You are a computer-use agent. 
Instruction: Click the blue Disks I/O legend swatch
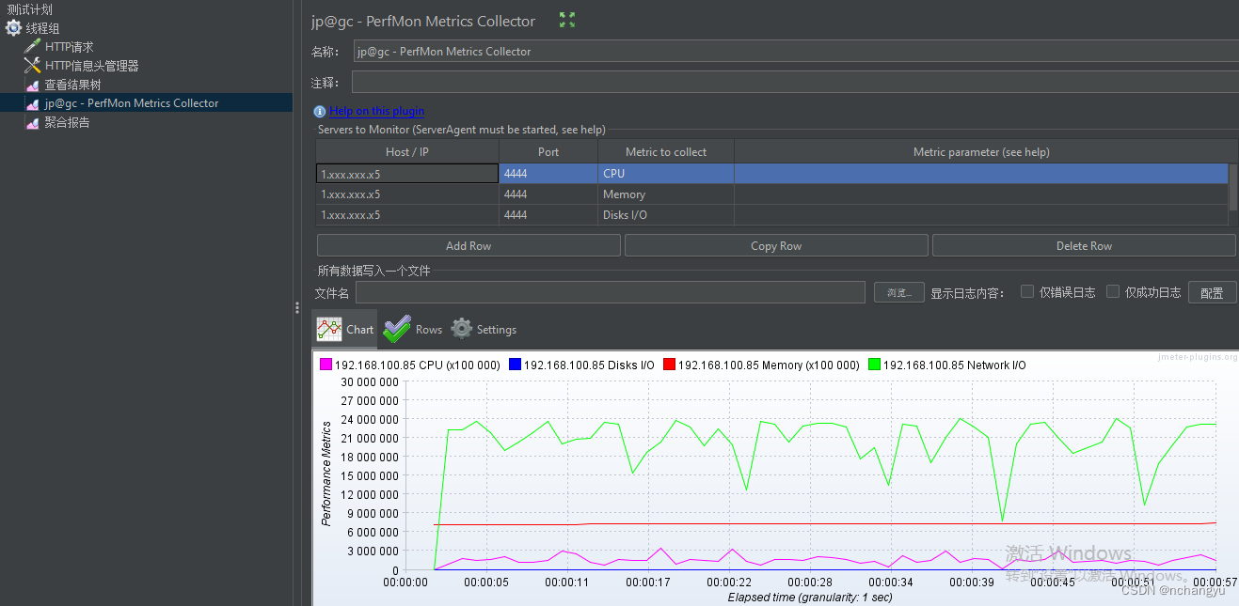tap(515, 365)
